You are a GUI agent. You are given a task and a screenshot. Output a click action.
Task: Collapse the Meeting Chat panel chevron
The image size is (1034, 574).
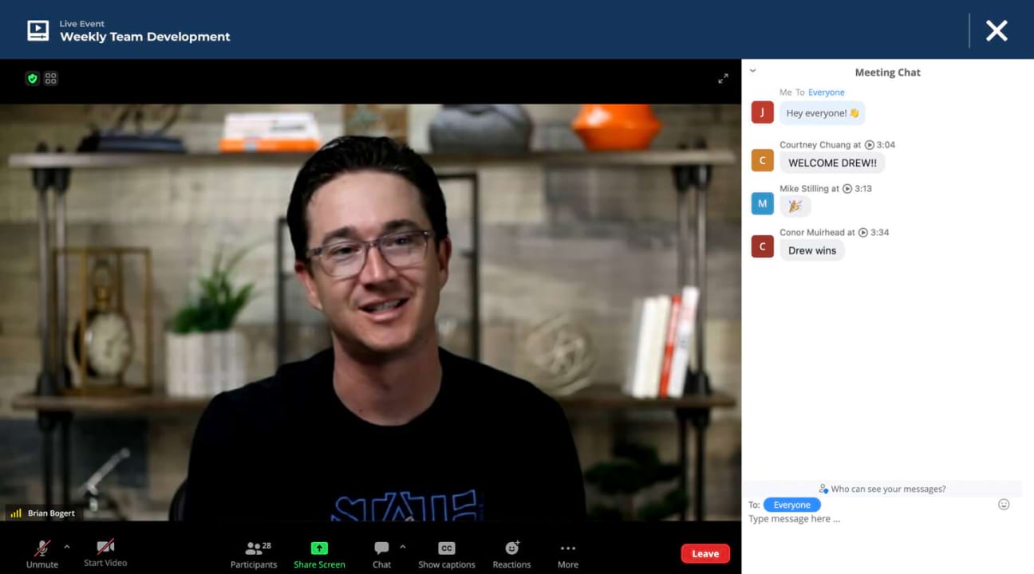[x=752, y=71]
